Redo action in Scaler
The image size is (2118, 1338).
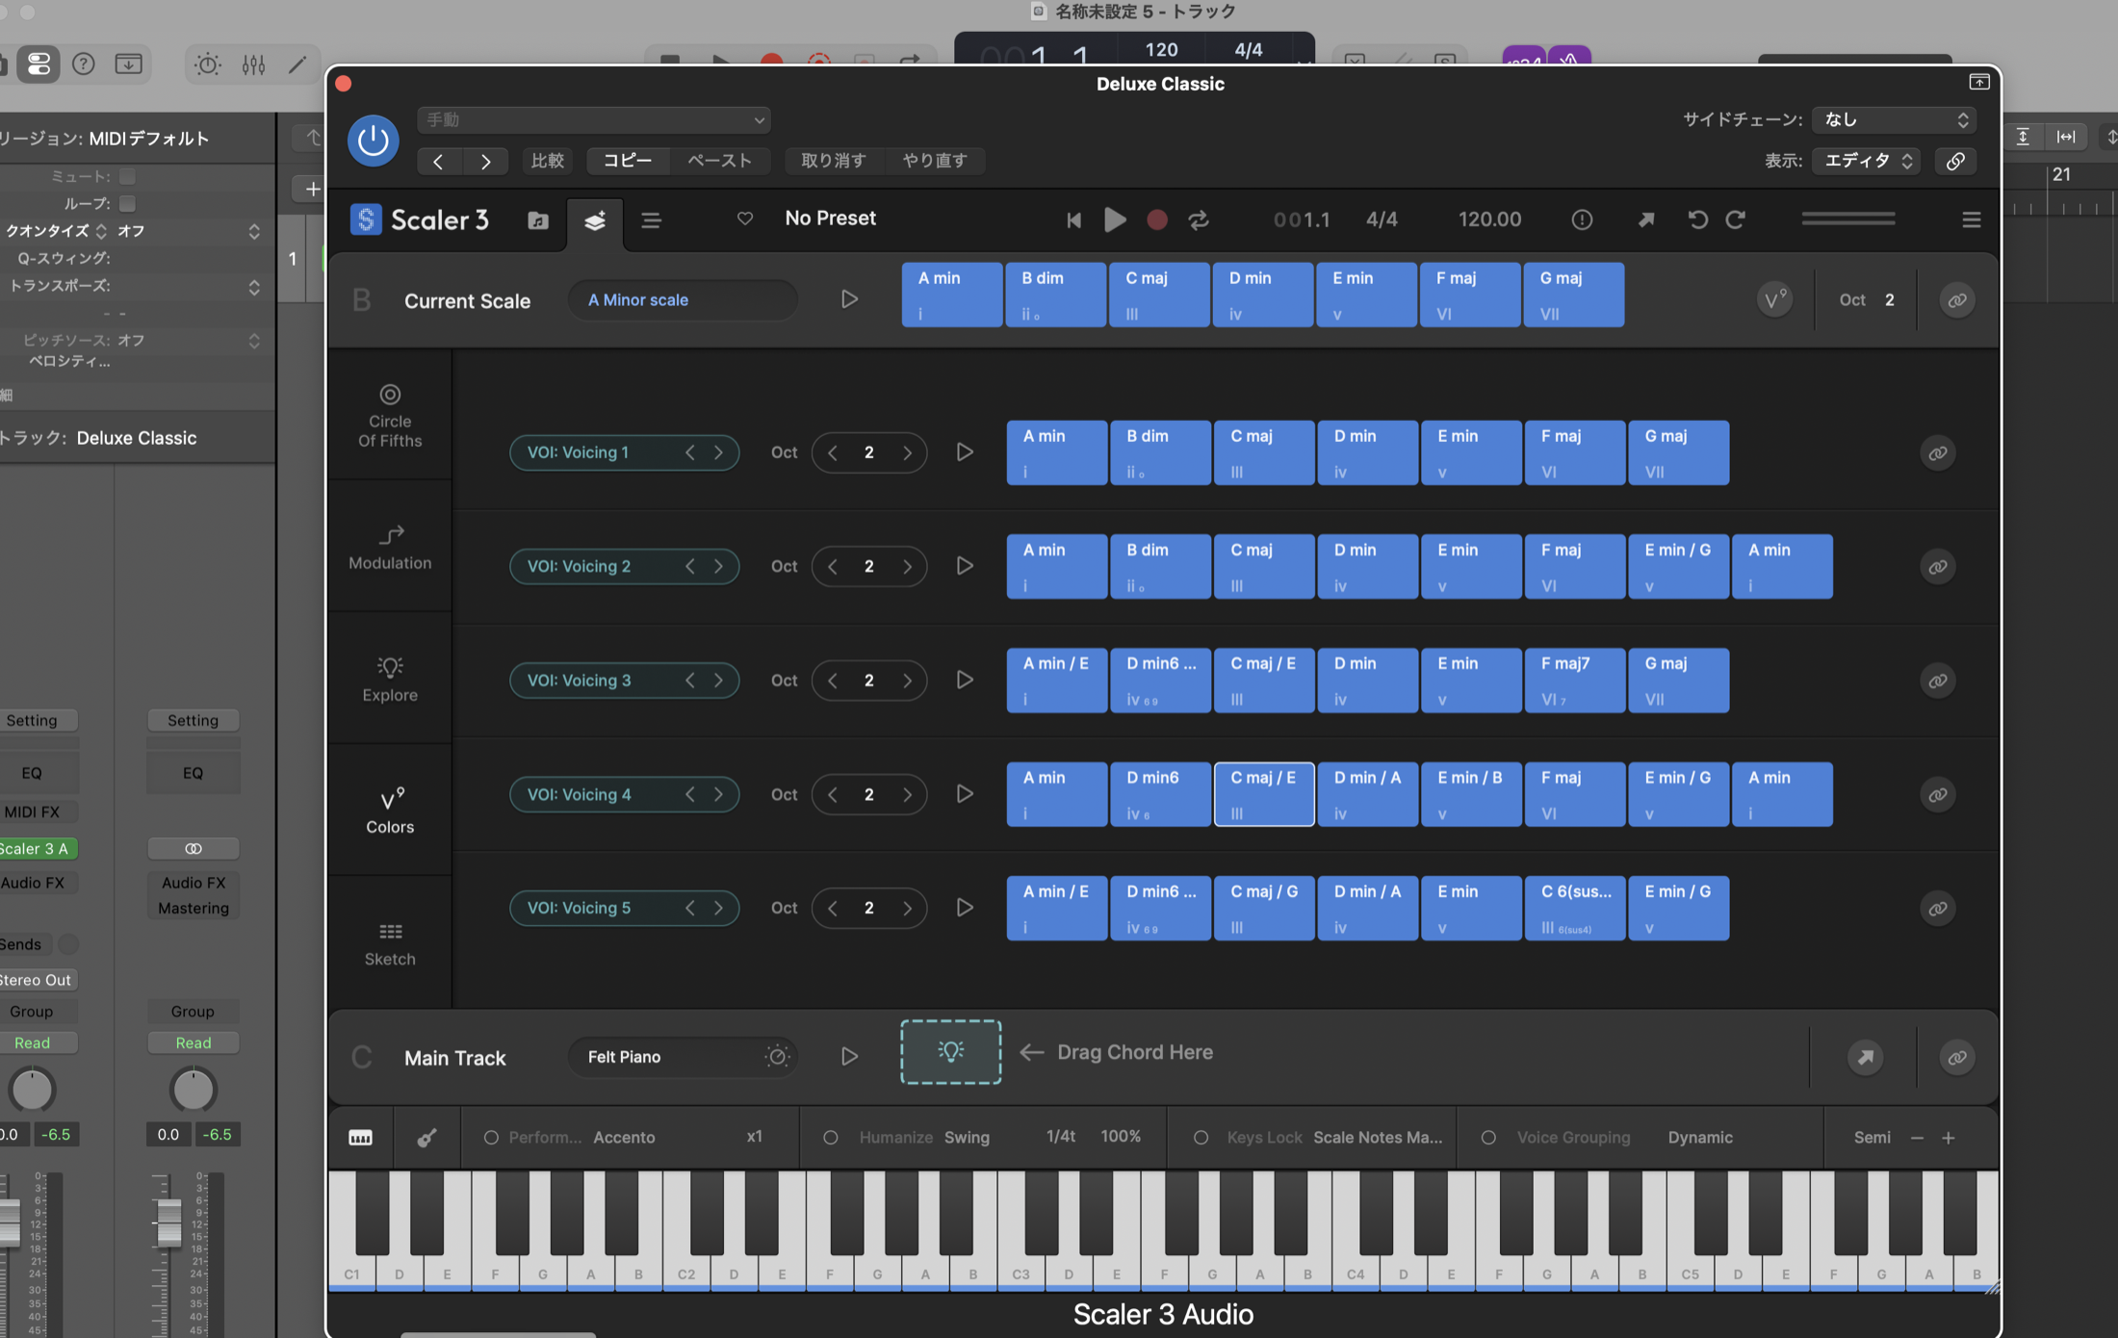pyautogui.click(x=1735, y=219)
